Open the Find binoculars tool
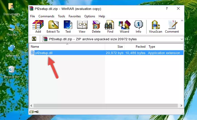Screen dimensions: 197x120 tap(110, 26)
